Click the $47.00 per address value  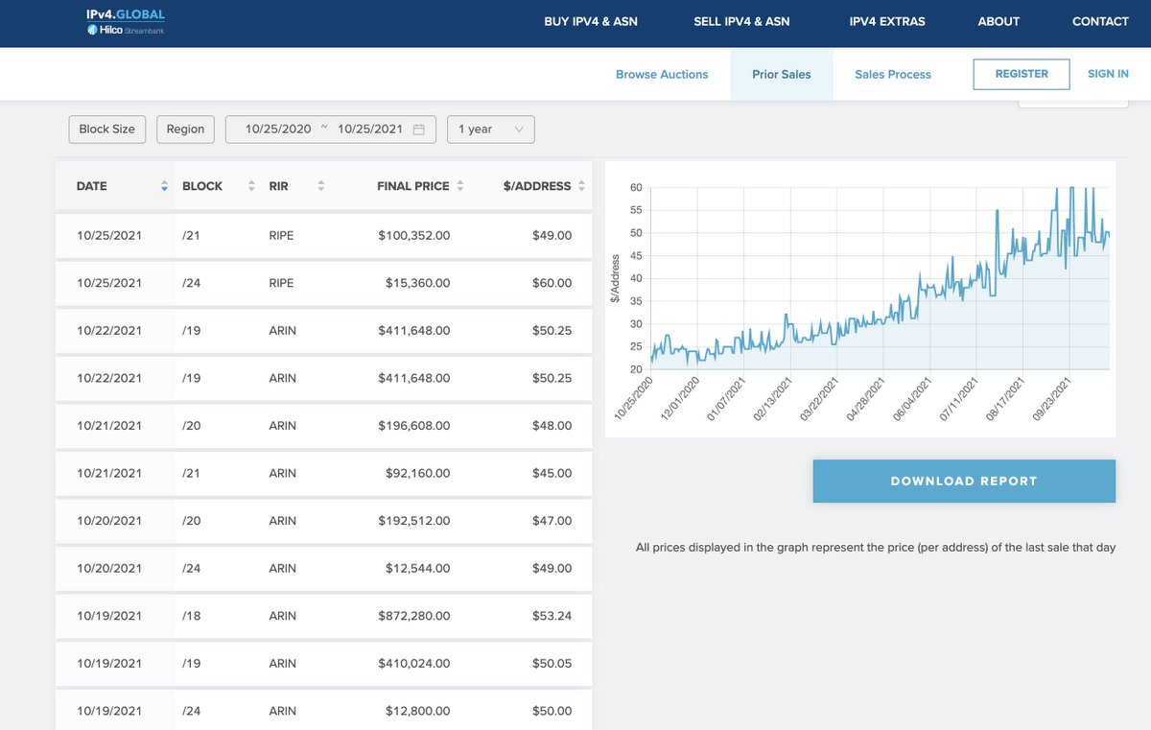(552, 521)
